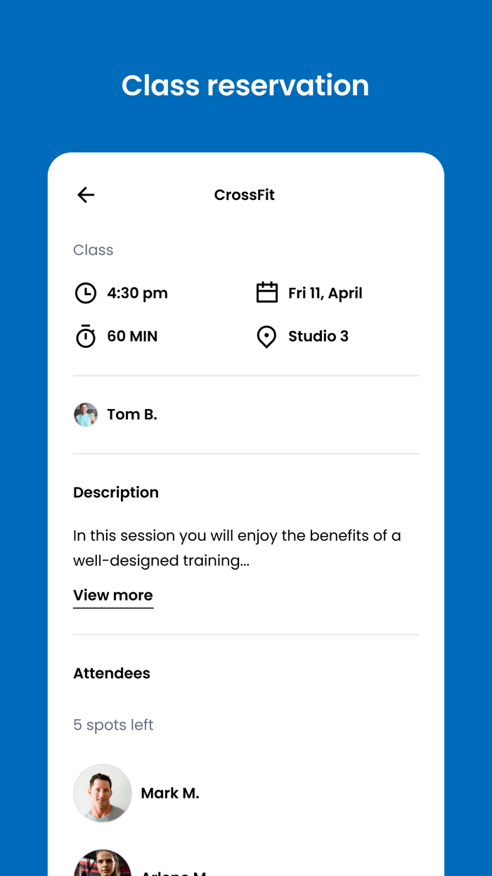Click attendee name Mark M.
Image resolution: width=492 pixels, height=876 pixels.
pyautogui.click(x=170, y=793)
